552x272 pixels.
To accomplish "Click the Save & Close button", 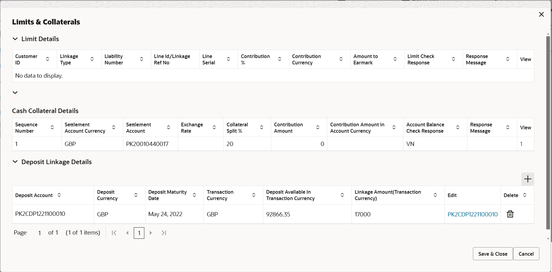I will coord(493,254).
